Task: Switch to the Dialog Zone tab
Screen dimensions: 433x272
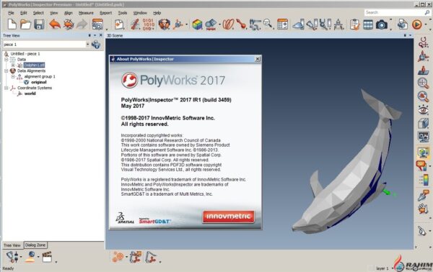Action: coord(35,245)
